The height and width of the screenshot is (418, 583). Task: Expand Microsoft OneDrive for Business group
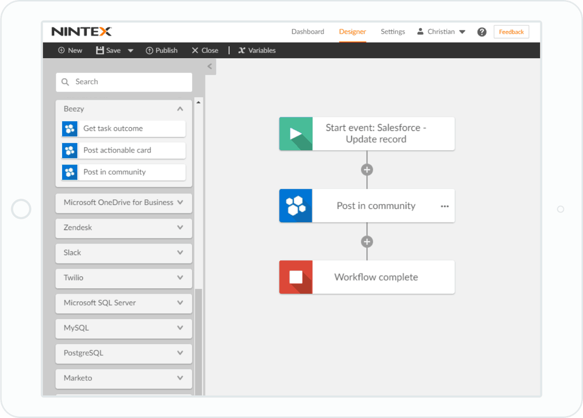click(x=124, y=203)
